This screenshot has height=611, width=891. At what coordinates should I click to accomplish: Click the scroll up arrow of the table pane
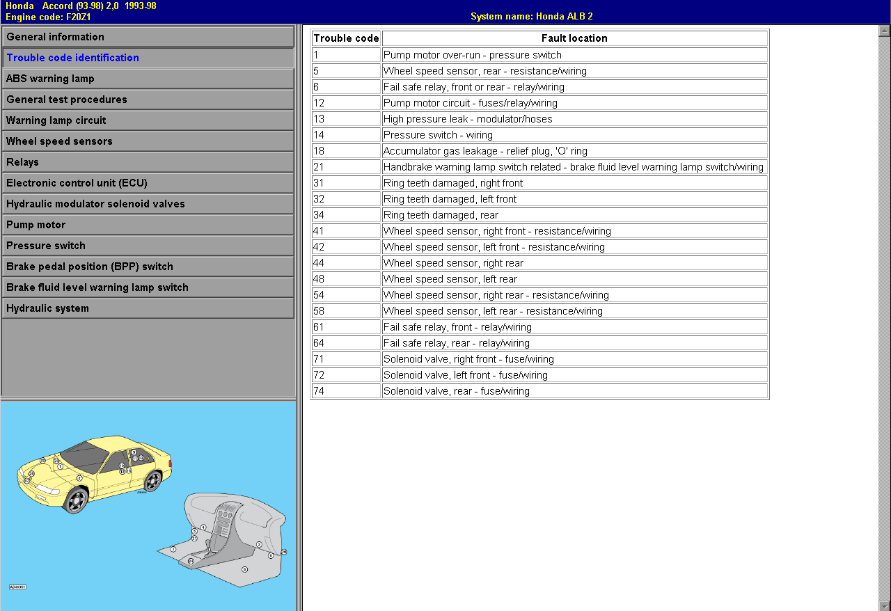pos(885,31)
